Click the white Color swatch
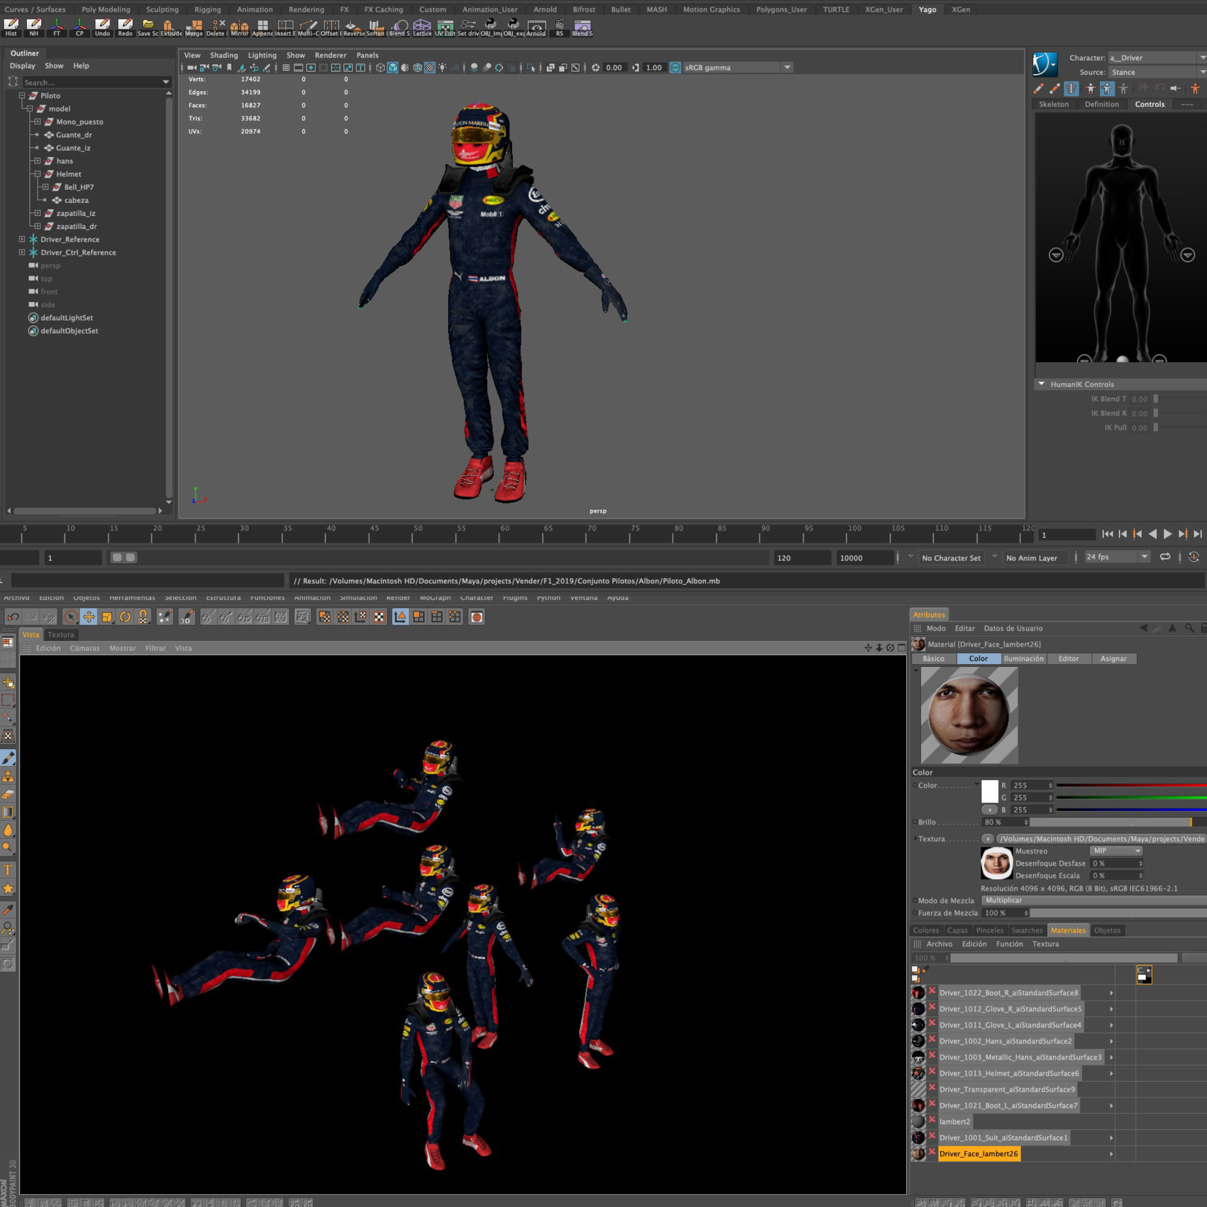Image resolution: width=1207 pixels, height=1207 pixels. [x=990, y=791]
